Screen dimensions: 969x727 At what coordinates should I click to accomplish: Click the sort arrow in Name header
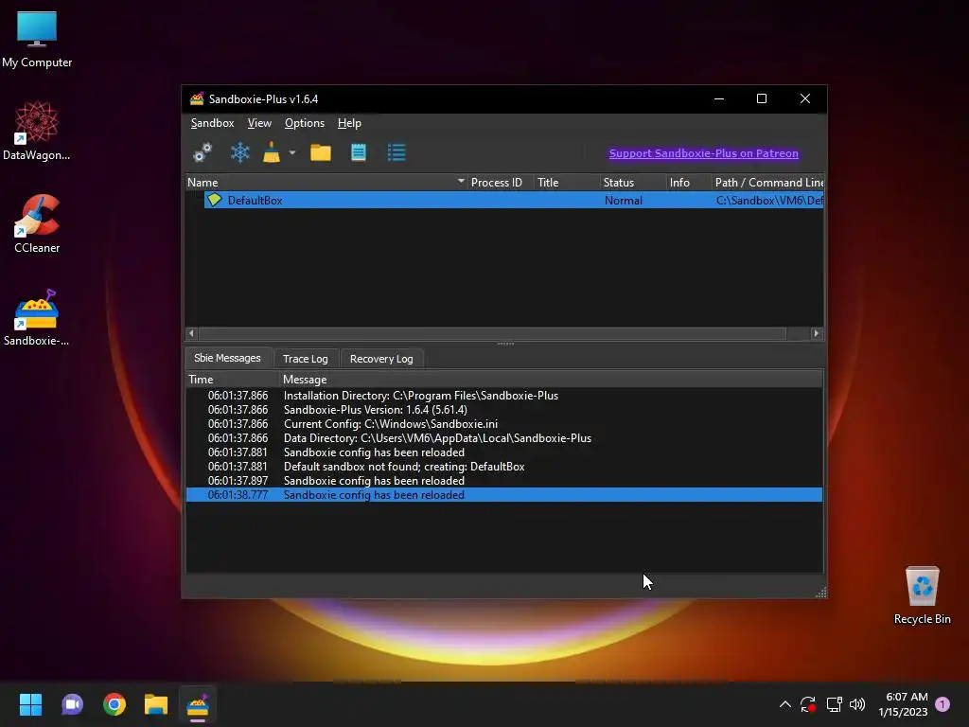click(x=461, y=181)
